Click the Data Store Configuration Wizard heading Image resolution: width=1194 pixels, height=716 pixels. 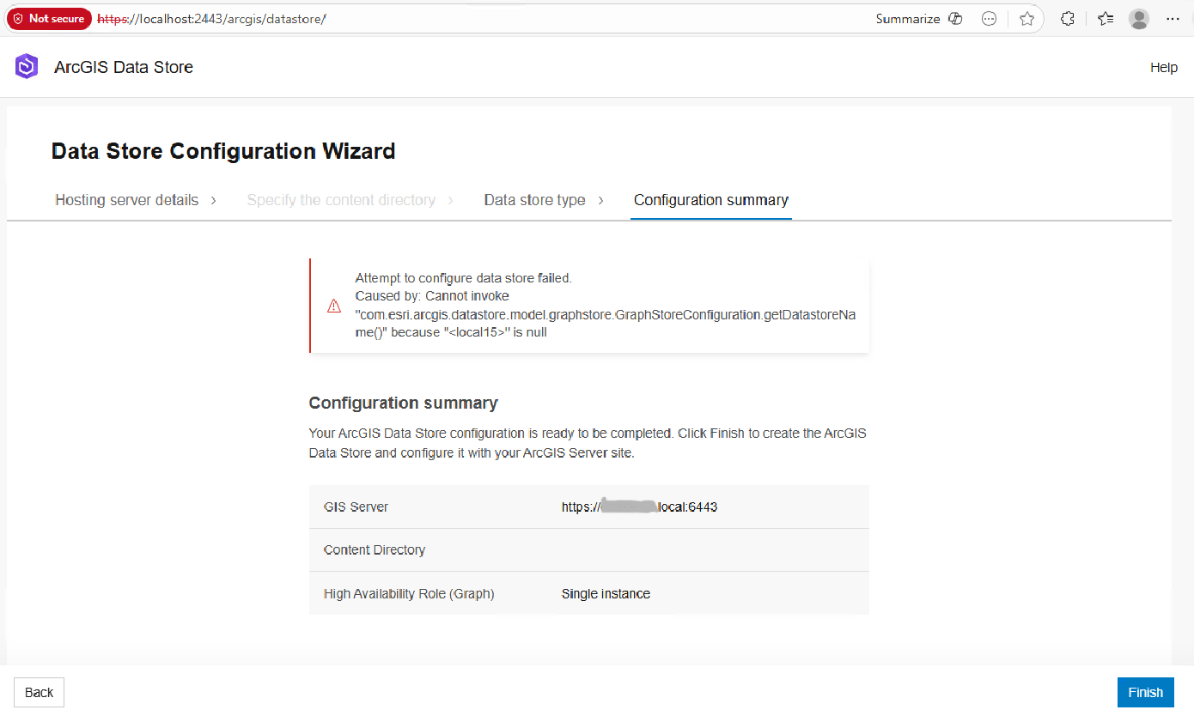tap(223, 151)
